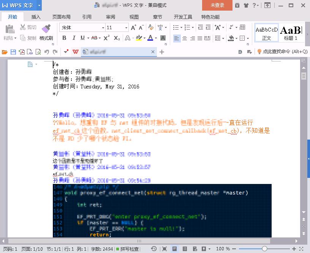This screenshot has height=253, width=310.
Task: Select the 标题 1 heading style
Action: 291,33
